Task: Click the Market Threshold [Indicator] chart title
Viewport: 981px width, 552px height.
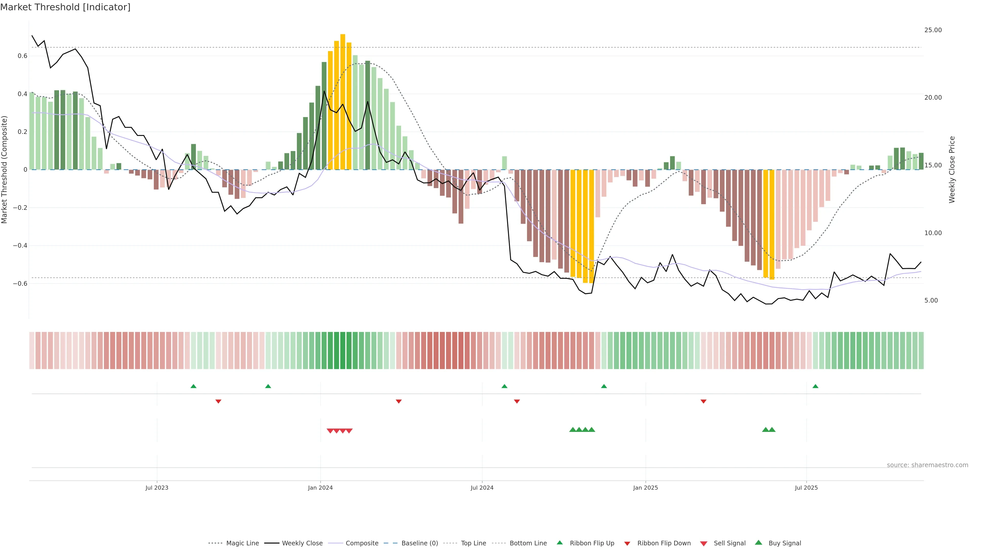Action: coord(65,7)
